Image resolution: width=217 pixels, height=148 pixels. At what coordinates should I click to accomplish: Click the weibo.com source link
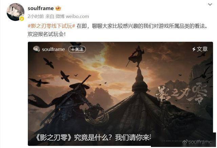[x=77, y=17]
